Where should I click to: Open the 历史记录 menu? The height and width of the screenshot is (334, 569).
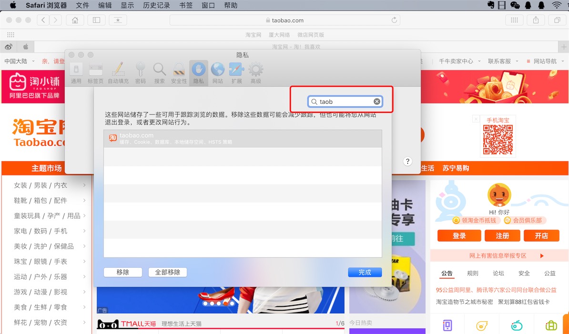(x=156, y=5)
